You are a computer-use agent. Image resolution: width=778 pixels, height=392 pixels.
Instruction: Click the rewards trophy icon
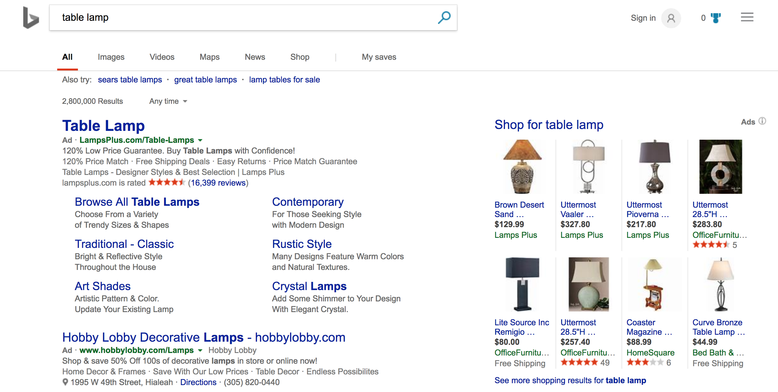716,18
